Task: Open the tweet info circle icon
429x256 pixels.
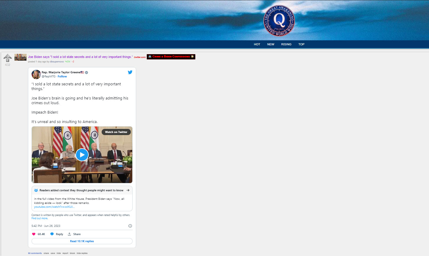Action: (130, 226)
